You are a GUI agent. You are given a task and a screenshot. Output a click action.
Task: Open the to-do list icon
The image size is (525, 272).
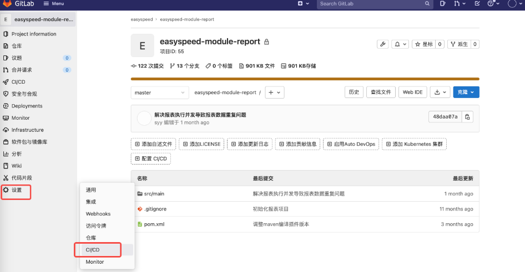[x=477, y=3]
